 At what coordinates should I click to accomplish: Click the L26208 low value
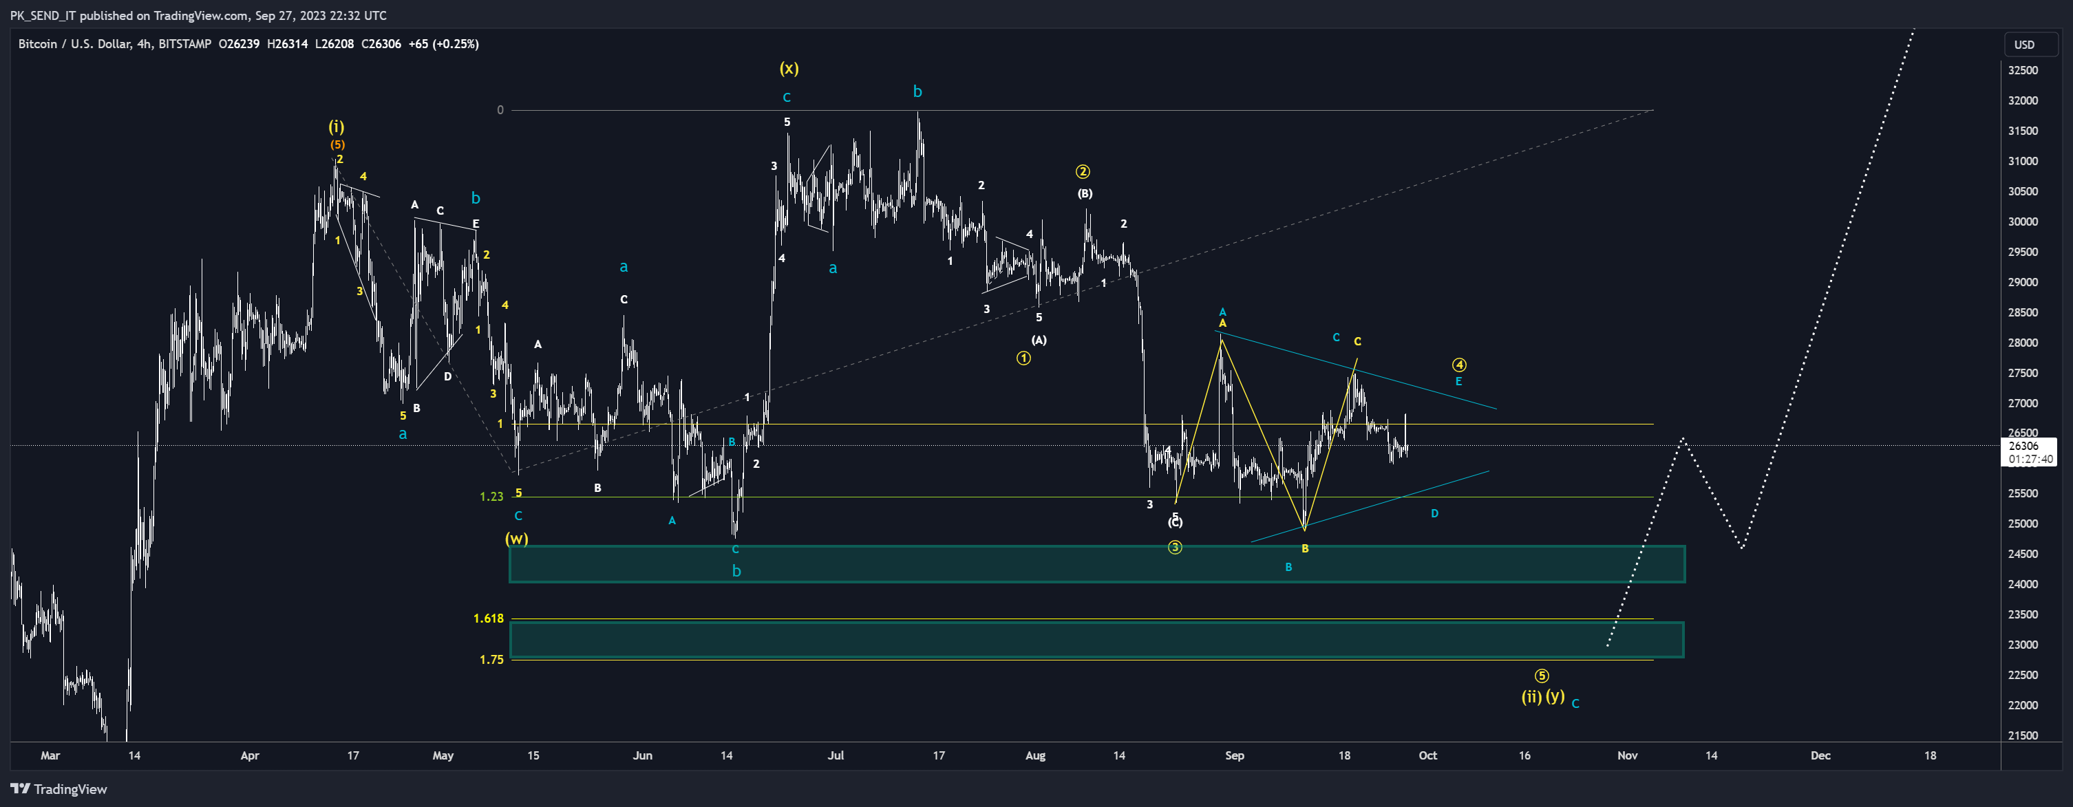334,43
